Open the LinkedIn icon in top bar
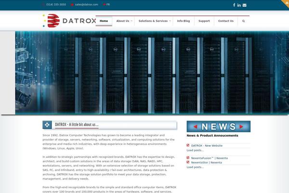 [239, 5]
